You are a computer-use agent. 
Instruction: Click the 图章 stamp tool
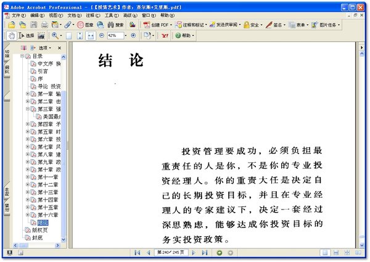tap(85, 25)
